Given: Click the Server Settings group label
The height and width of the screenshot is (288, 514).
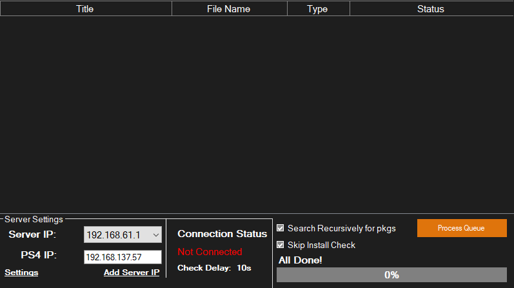Looking at the screenshot, I should point(34,220).
